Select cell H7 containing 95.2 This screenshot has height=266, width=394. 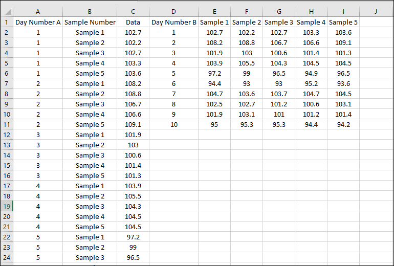[311, 83]
